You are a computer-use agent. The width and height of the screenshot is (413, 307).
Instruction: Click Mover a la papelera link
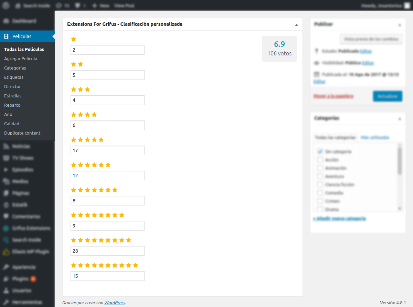[x=333, y=96]
